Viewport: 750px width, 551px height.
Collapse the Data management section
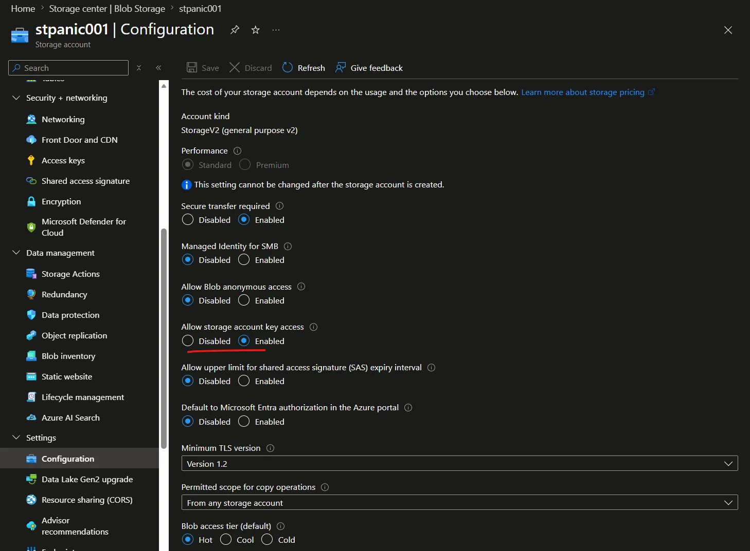tap(16, 253)
